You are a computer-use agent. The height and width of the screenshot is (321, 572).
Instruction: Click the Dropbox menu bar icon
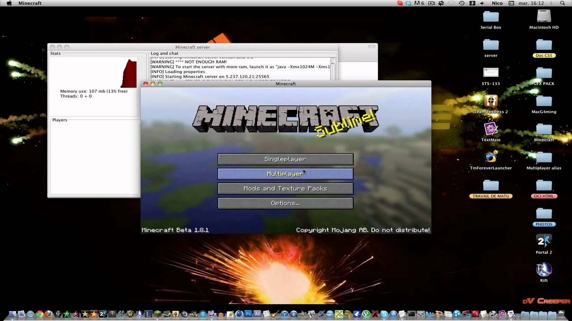click(x=408, y=3)
